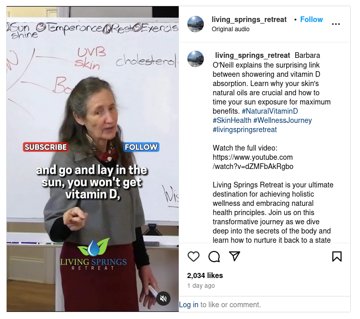360x319 pixels.
Task: Open caption avatar of living_springs_retreat
Action: click(x=196, y=59)
